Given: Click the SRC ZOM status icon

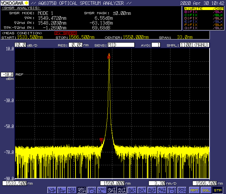Looking at the screenshot, I should pyautogui.click(x=82, y=190).
